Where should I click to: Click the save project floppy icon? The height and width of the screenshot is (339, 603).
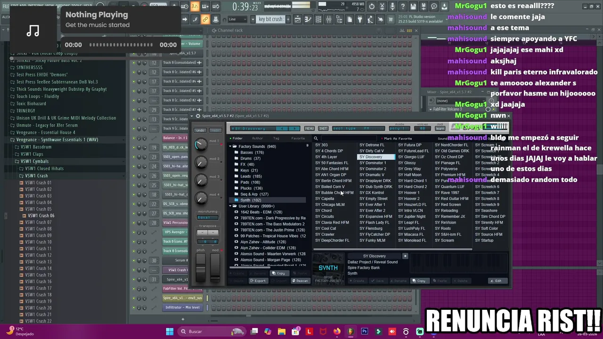coord(413,7)
